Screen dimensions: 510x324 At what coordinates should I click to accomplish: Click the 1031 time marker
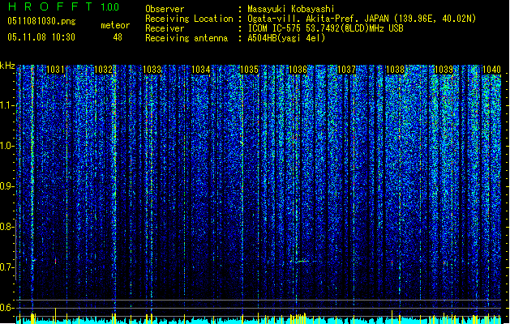click(55, 70)
